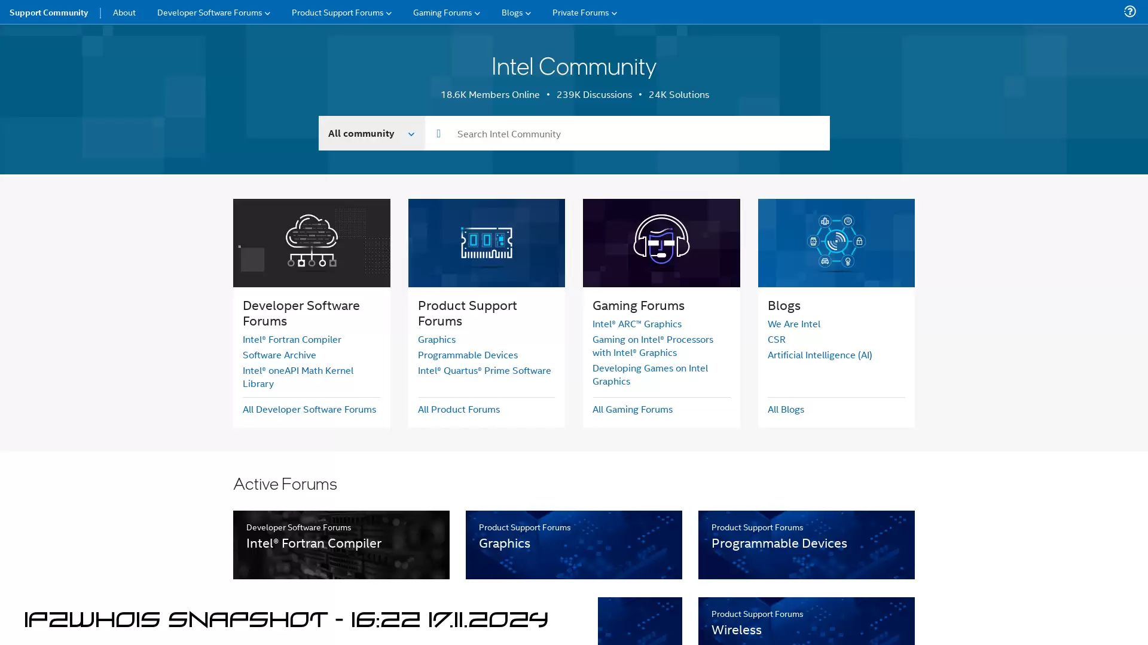View All Blogs link

tap(785, 409)
